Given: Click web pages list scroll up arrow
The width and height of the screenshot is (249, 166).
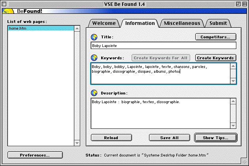Looking at the screenshot, I should [x=77, y=28].
